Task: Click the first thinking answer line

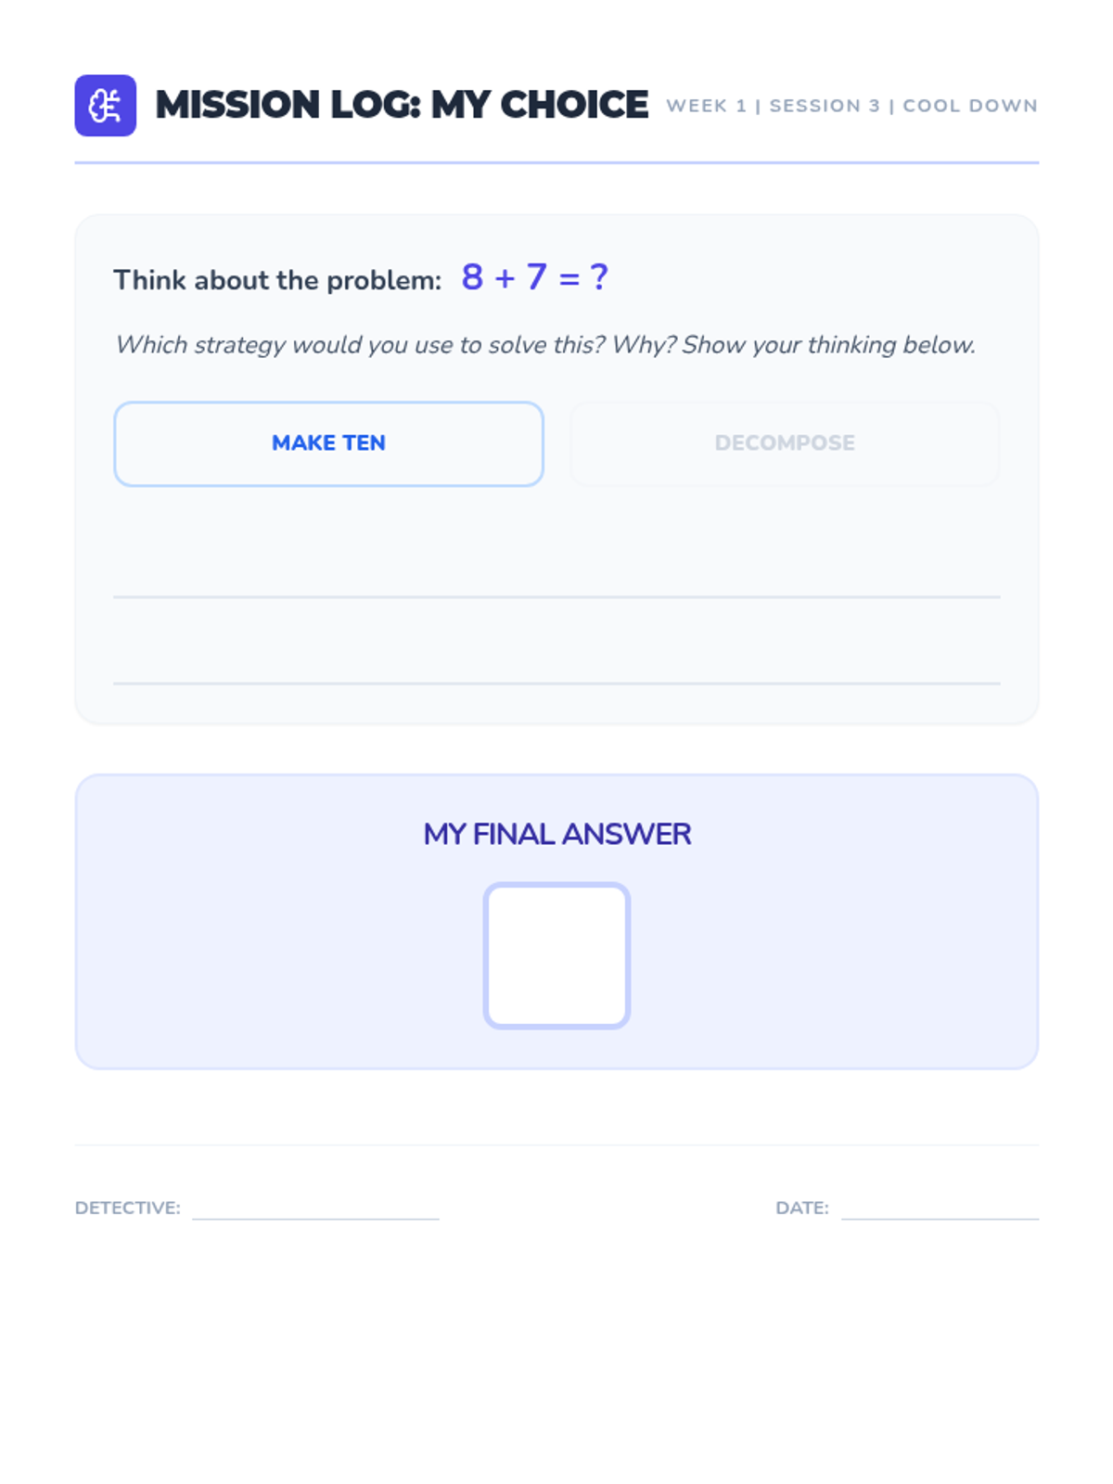Action: coord(556,596)
